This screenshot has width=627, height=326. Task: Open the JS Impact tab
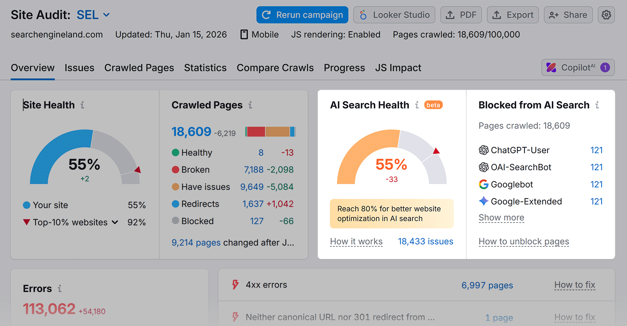pos(398,68)
